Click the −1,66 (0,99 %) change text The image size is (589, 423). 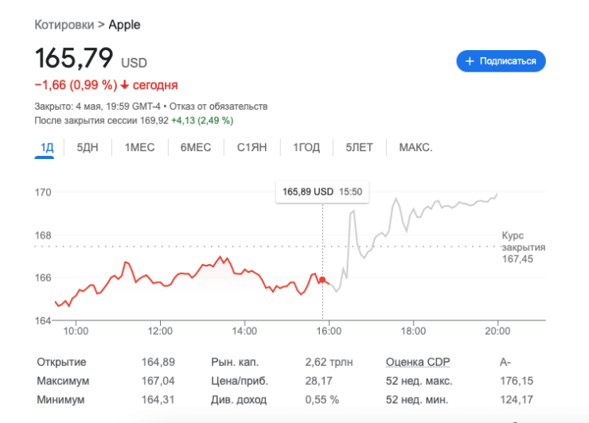click(x=76, y=85)
